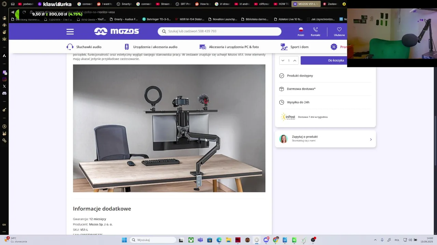Image resolution: width=437 pixels, height=245 pixels.
Task: Open the Mozos hamburger menu
Action: click(x=70, y=32)
